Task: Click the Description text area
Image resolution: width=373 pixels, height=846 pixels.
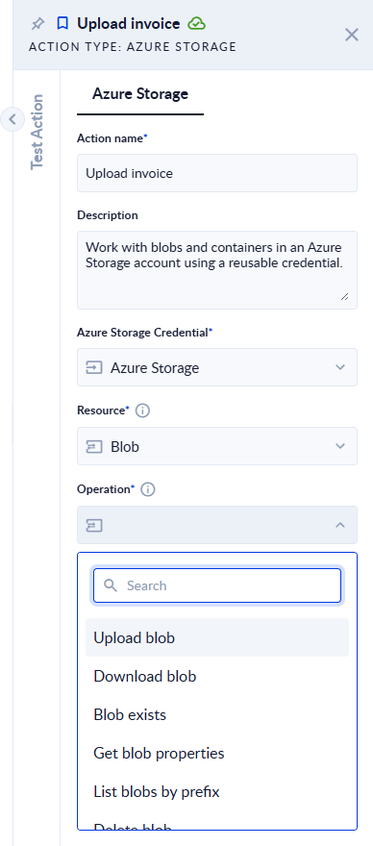Action: [217, 270]
